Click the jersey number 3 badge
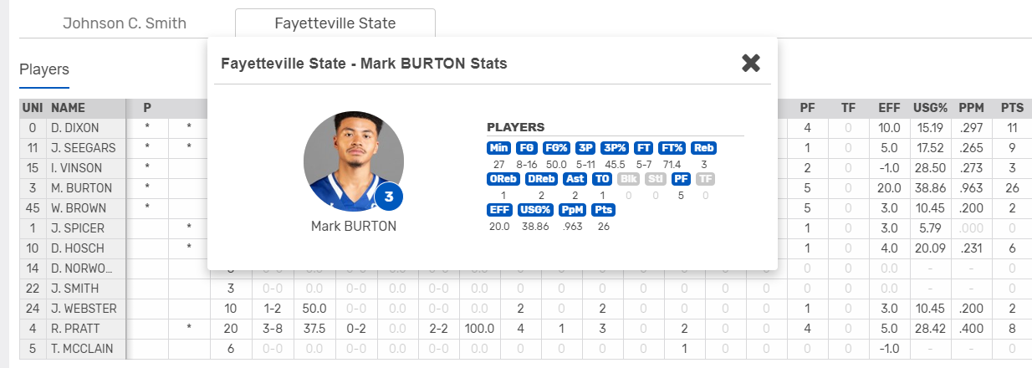The width and height of the screenshot is (1032, 368). [389, 197]
